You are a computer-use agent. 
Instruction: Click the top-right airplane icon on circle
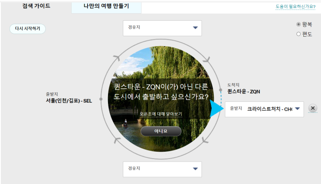[207, 59]
